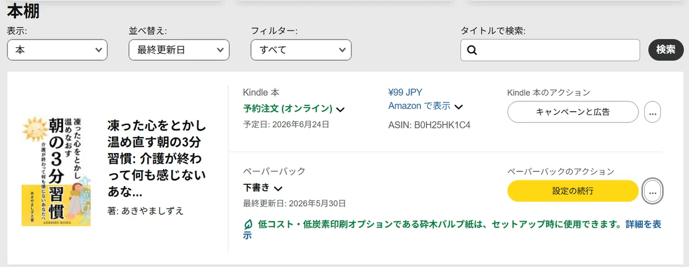This screenshot has width=689, height=267.
Task: Click the green leaf low-carbon printing icon
Action: pyautogui.click(x=248, y=224)
